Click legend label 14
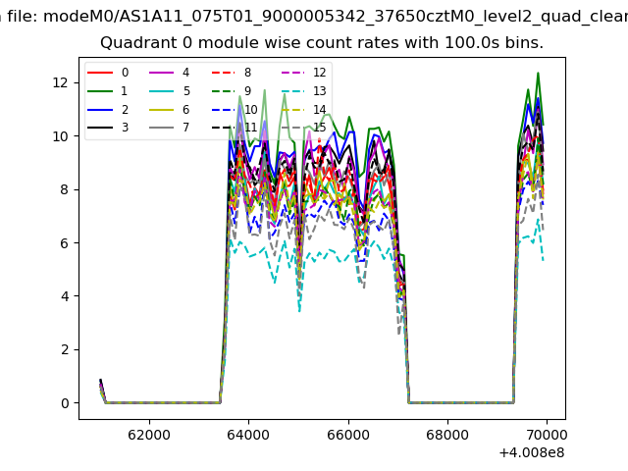 point(320,109)
